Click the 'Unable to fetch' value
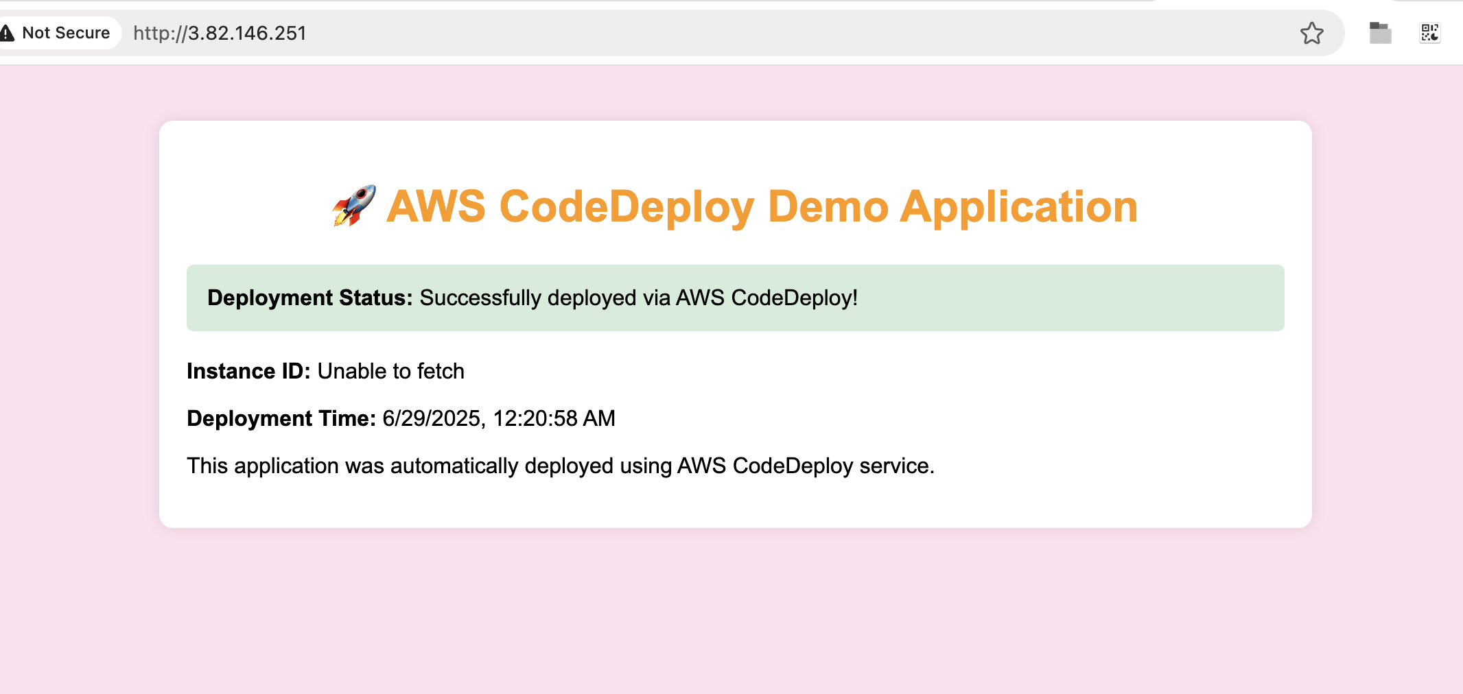This screenshot has width=1463, height=694. tap(391, 371)
